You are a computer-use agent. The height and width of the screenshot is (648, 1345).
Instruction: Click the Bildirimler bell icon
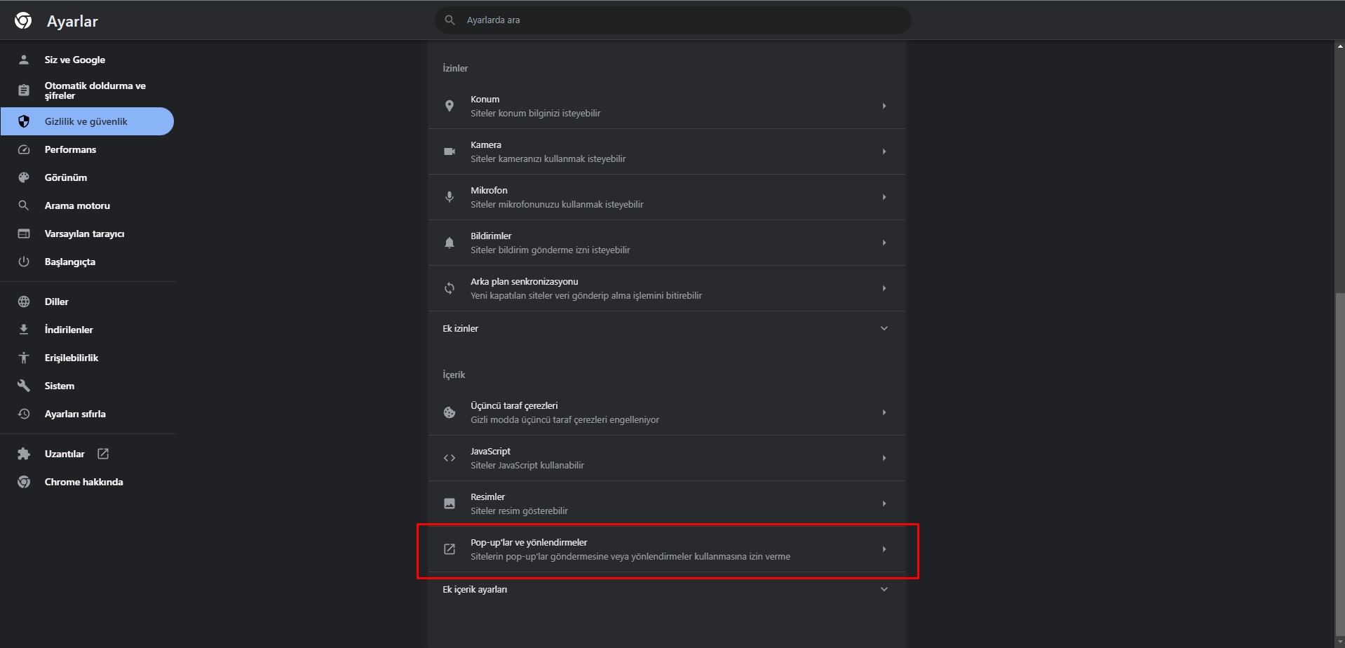(450, 243)
